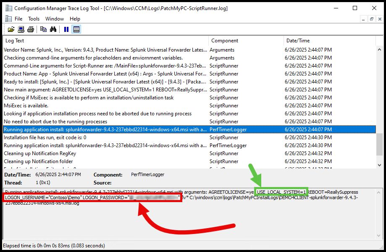
Task: Restore the log document window icon
Action: click(371, 18)
